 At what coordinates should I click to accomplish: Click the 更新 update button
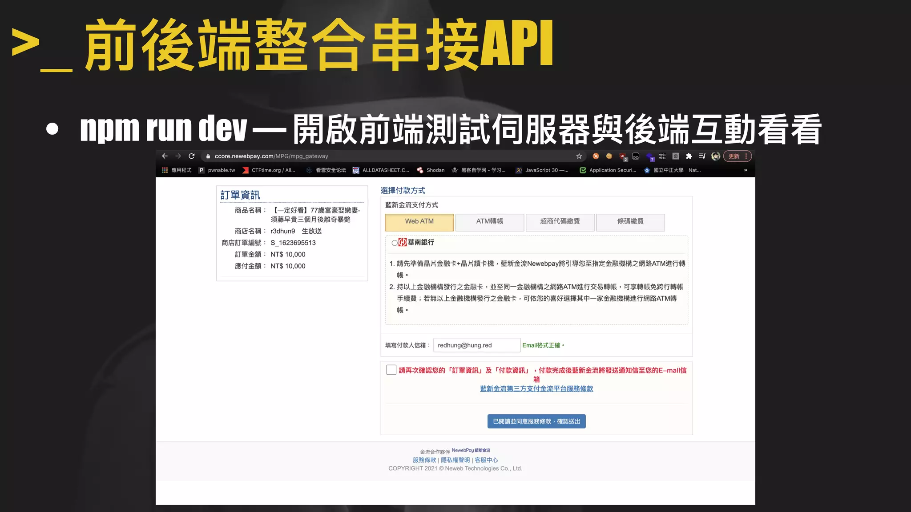click(x=734, y=156)
